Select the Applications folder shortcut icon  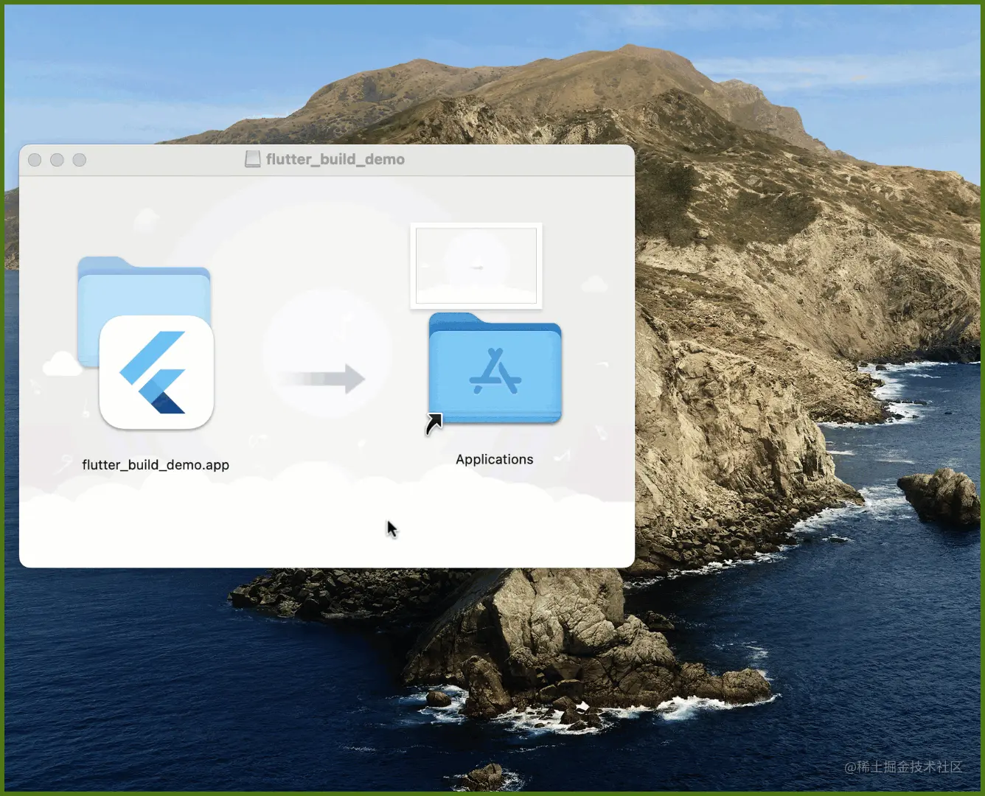(495, 369)
